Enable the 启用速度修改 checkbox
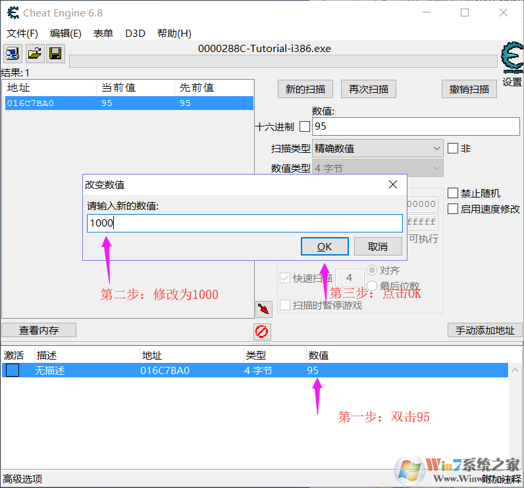The image size is (524, 488). (x=453, y=209)
